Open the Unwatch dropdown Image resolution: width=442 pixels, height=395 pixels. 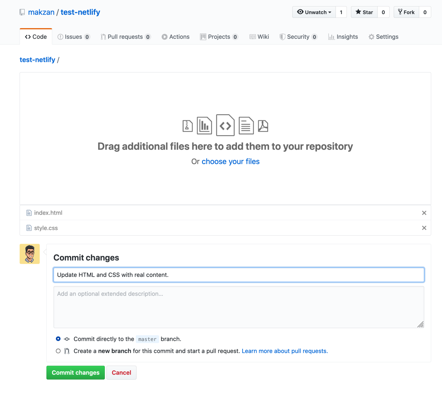[x=314, y=12]
